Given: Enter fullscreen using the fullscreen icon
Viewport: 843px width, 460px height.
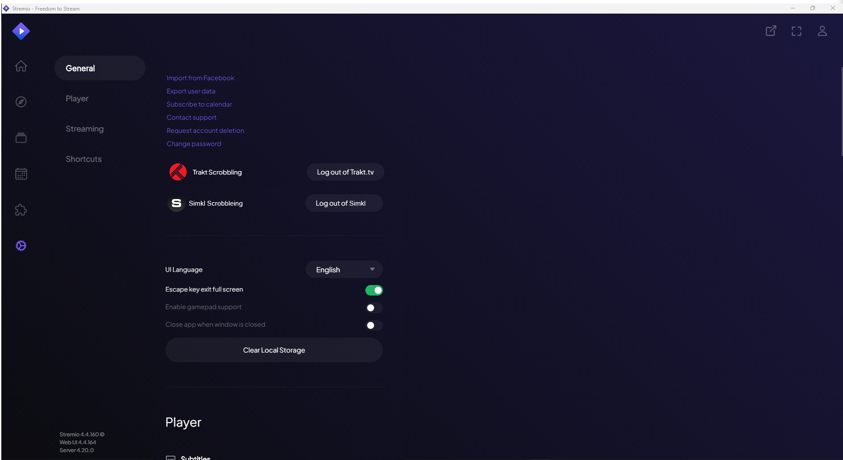Looking at the screenshot, I should coord(797,31).
